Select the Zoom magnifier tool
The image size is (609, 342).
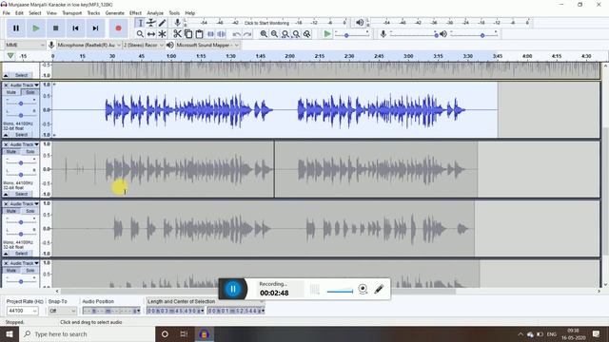point(140,34)
